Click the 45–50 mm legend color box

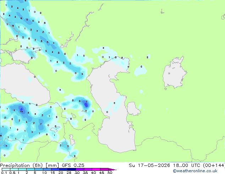click(x=104, y=169)
